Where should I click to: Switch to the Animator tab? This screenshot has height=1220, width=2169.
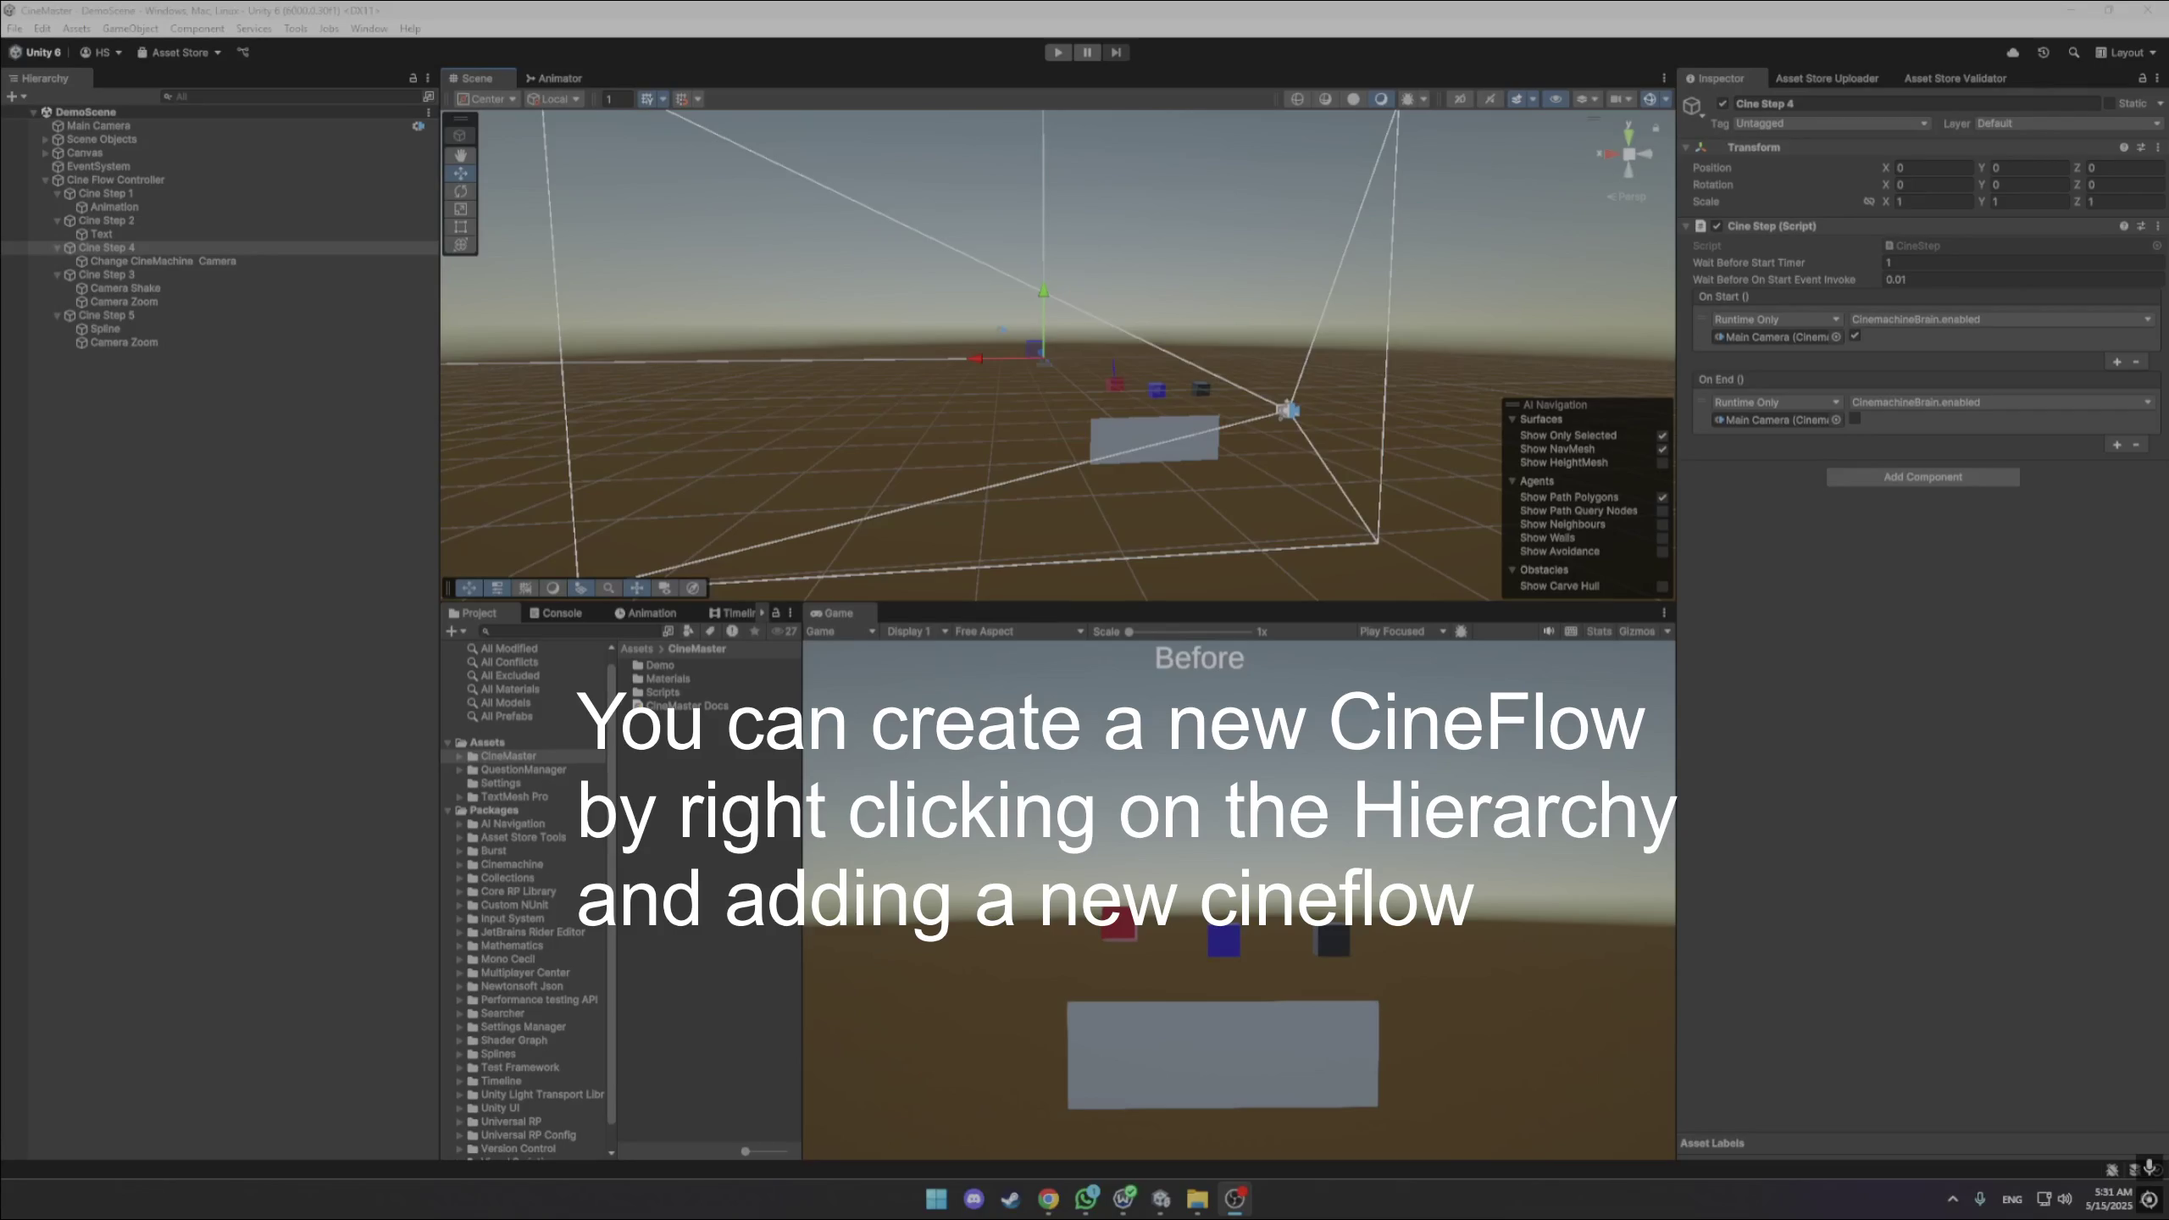coord(554,78)
